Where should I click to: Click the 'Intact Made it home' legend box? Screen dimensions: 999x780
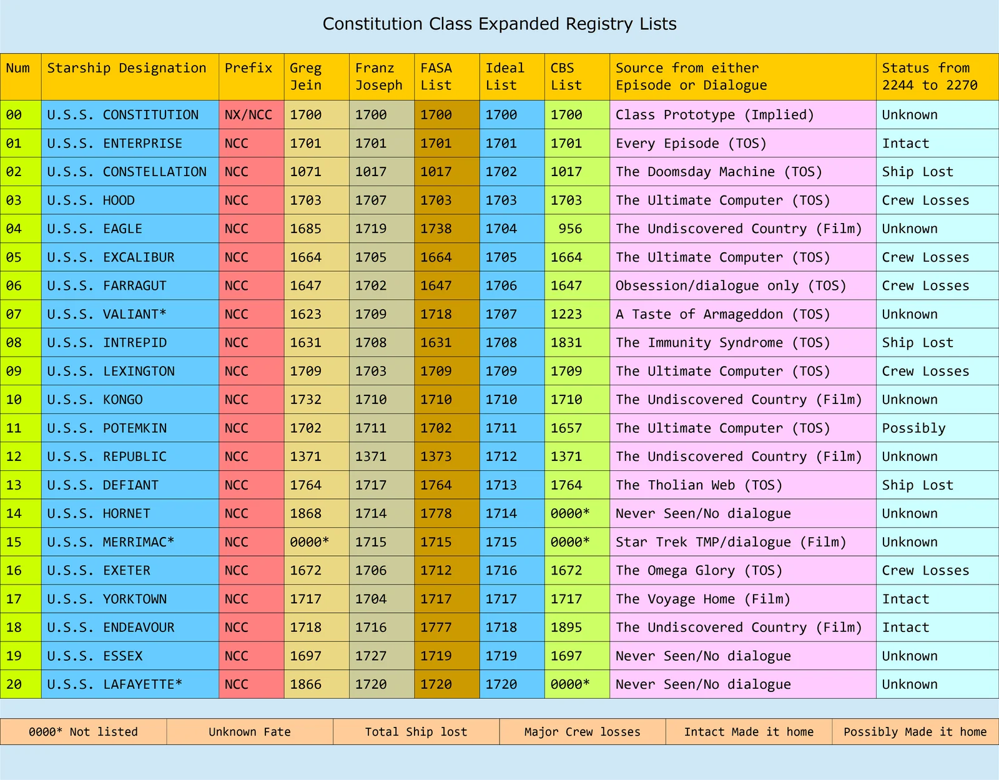click(749, 732)
